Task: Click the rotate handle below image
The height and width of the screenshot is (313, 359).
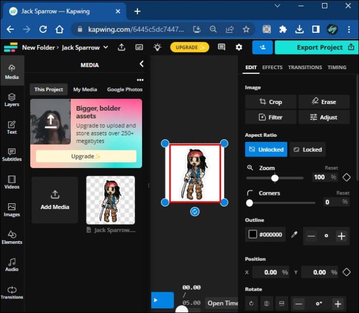Action: 195,212
